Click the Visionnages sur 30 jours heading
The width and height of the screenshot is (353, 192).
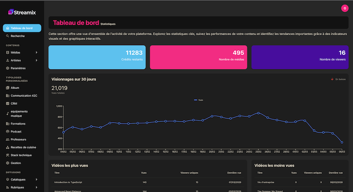point(74,79)
